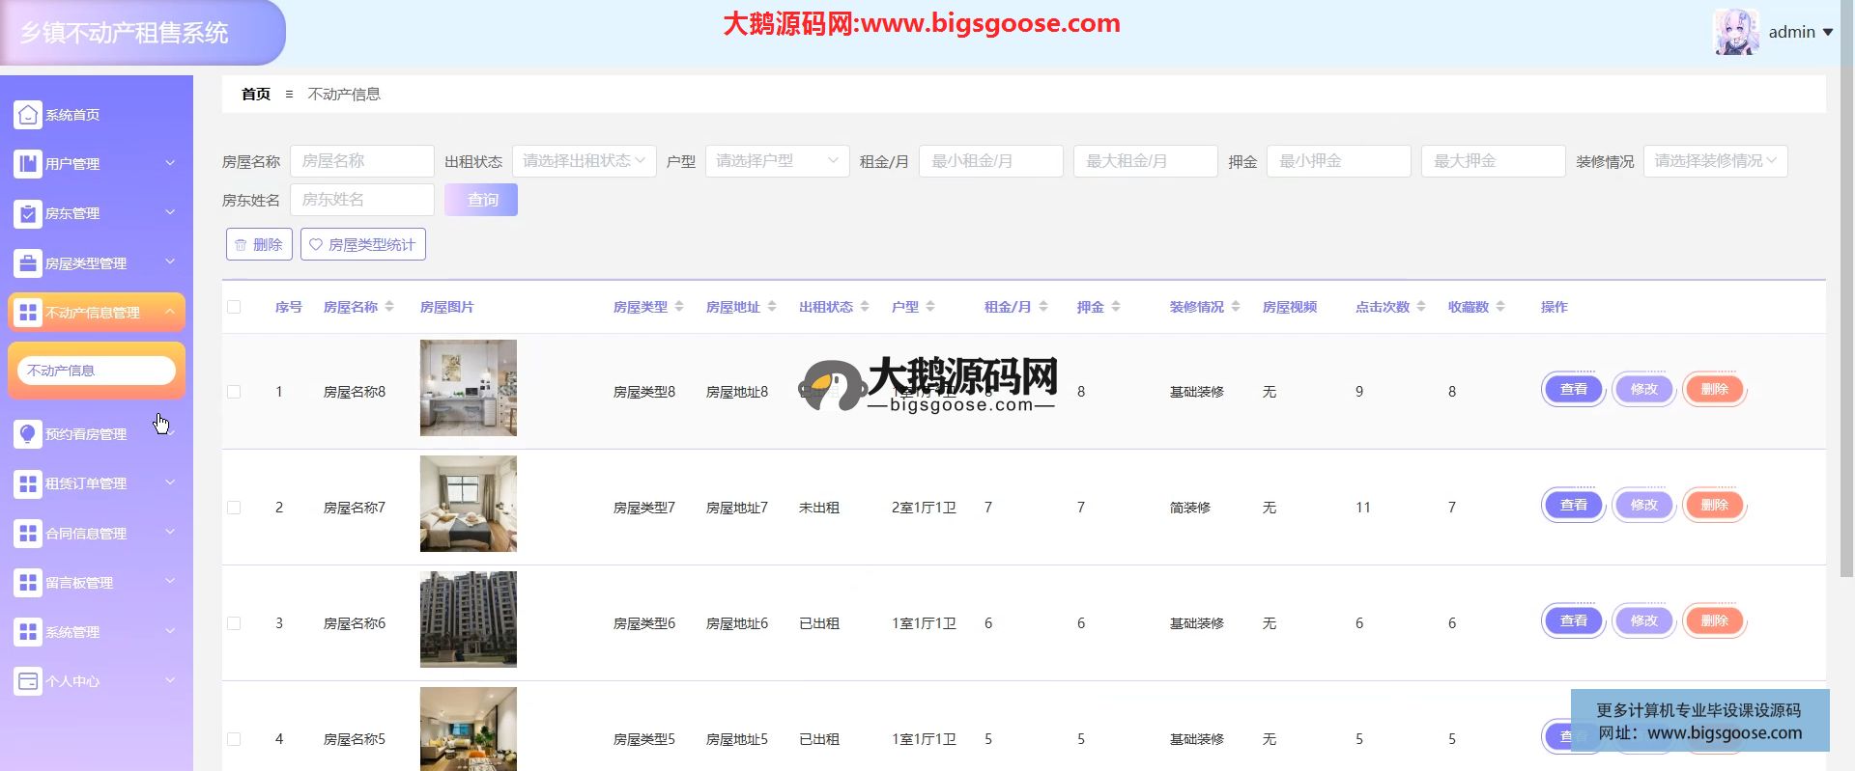This screenshot has width=1855, height=771.
Task: Open the 不动产信息 submenu item
Action: point(96,371)
